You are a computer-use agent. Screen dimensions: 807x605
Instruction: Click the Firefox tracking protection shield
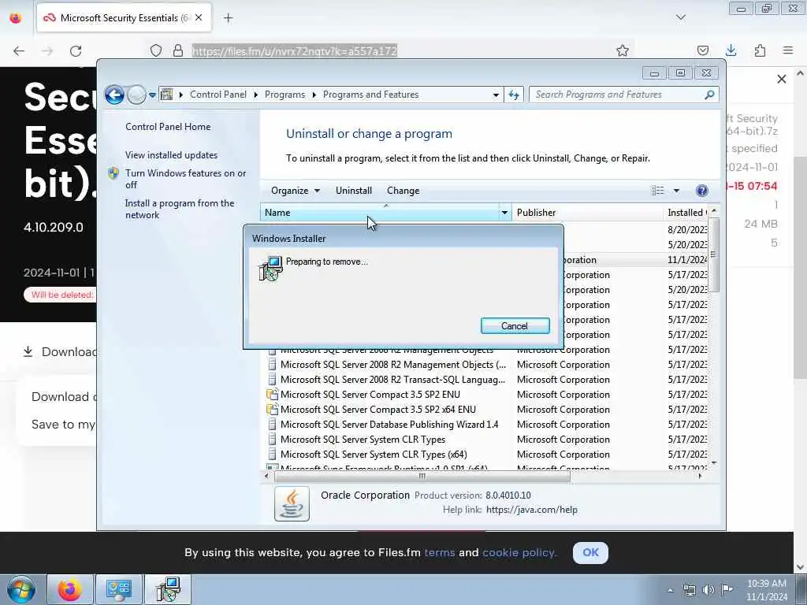pyautogui.click(x=156, y=50)
